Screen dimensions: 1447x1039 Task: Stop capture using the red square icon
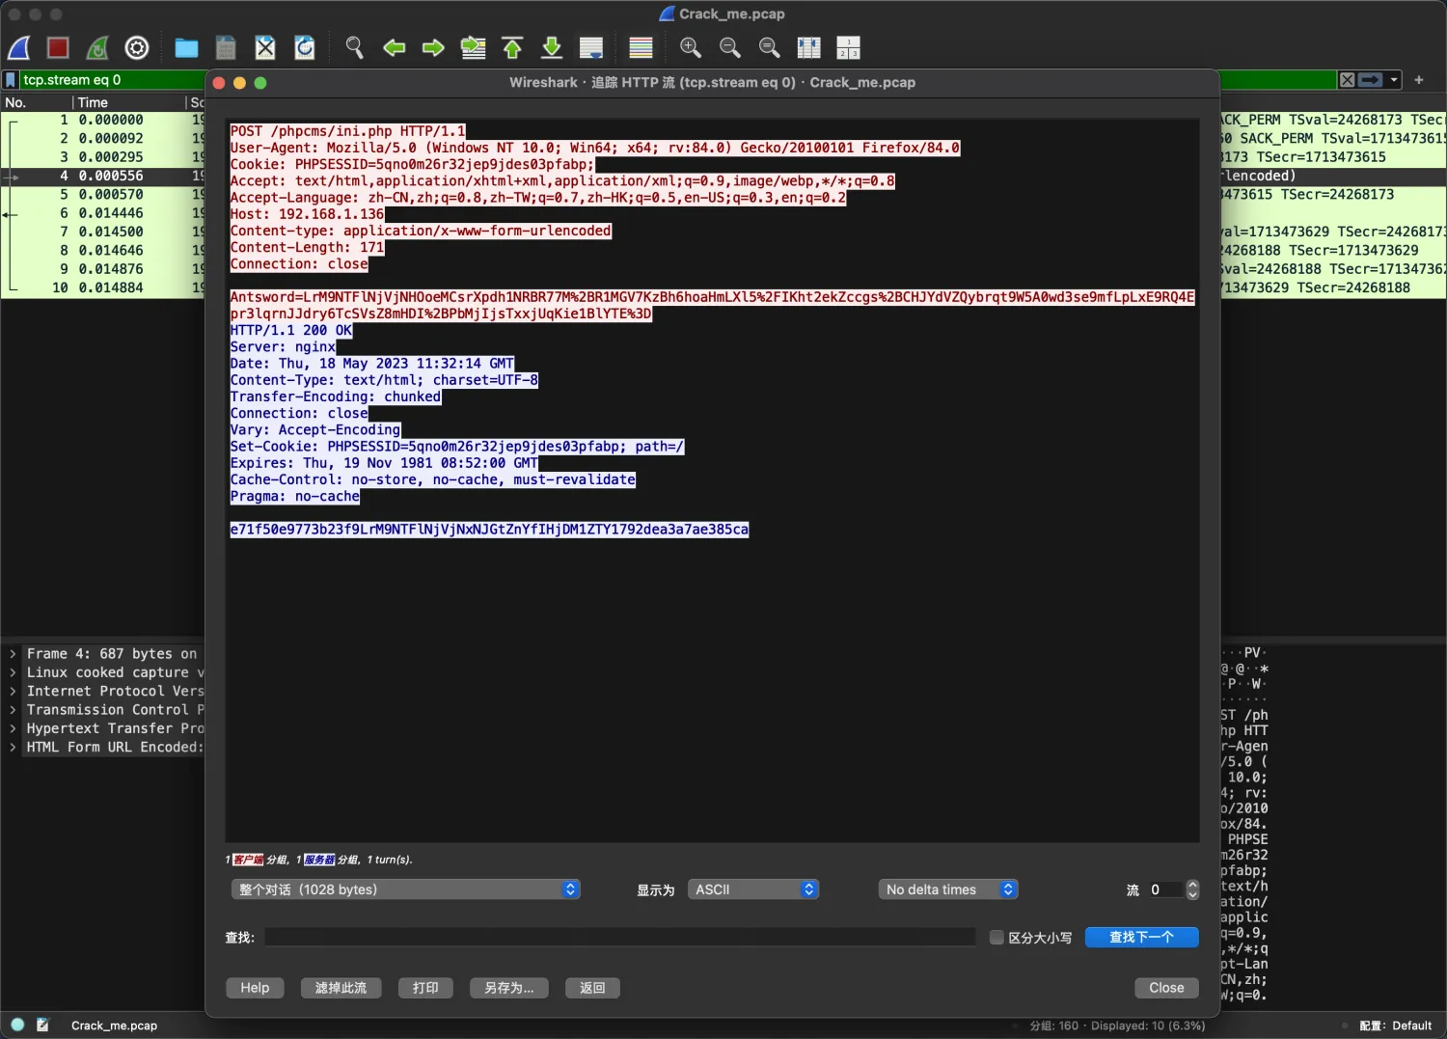[x=58, y=47]
